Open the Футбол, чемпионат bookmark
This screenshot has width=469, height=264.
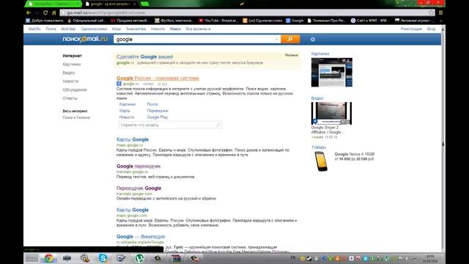point(174,21)
